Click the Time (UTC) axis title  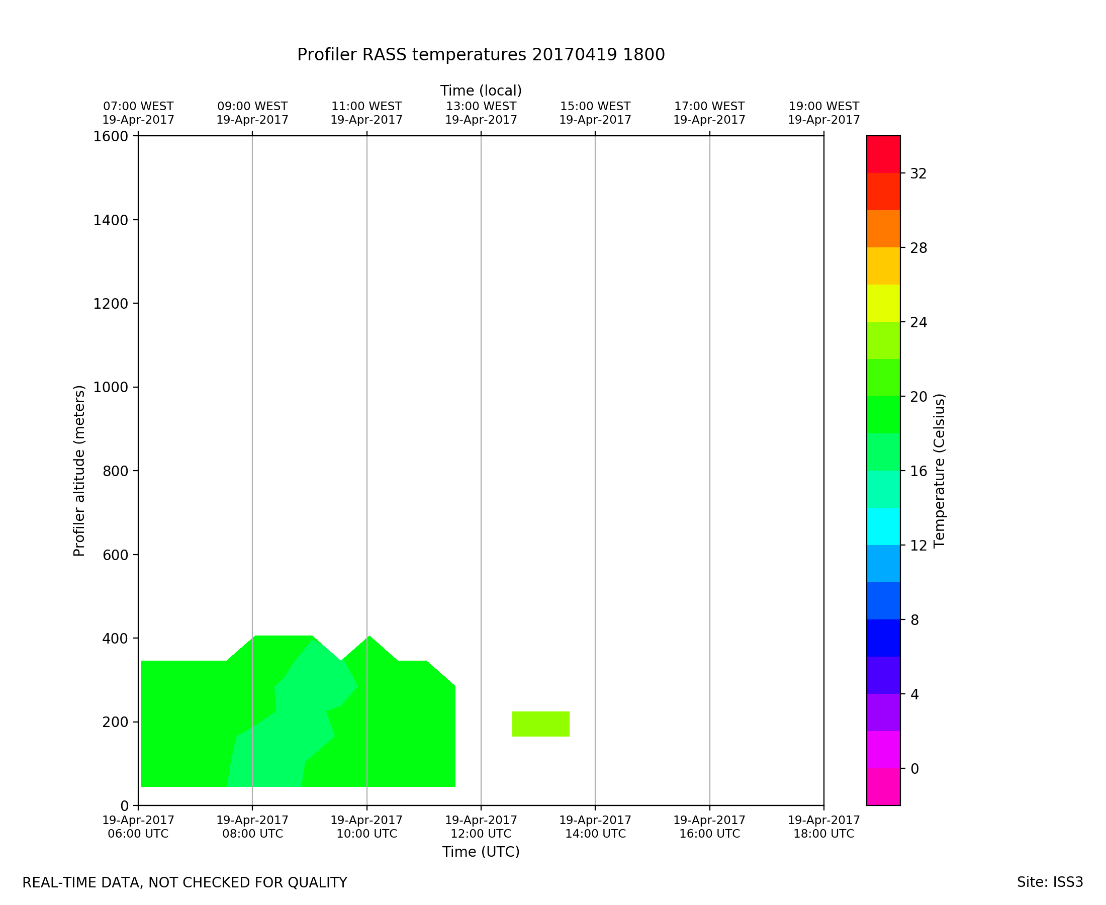pyautogui.click(x=481, y=852)
